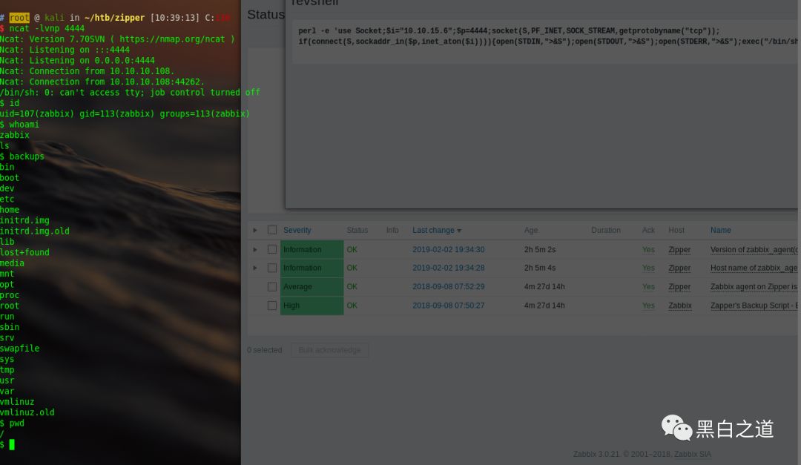Click the '0 selected' counter text
Image resolution: width=801 pixels, height=465 pixels.
pos(264,350)
